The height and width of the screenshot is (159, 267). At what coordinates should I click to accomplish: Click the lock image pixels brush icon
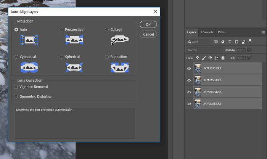(203, 58)
